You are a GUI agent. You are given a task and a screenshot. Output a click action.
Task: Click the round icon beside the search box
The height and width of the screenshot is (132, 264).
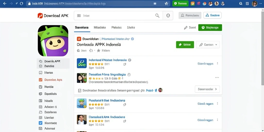(x=168, y=16)
